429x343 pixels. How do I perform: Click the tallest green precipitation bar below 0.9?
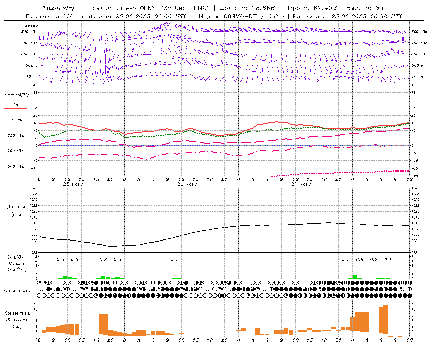pyautogui.click(x=355, y=277)
